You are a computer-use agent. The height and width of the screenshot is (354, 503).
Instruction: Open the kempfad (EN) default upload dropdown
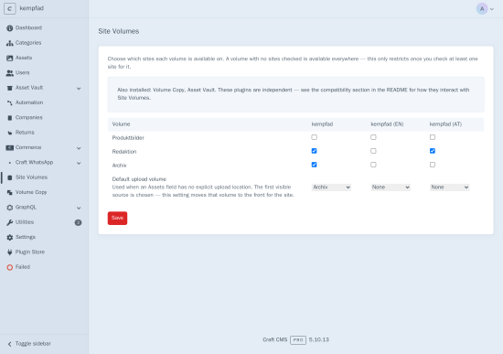[391, 188]
